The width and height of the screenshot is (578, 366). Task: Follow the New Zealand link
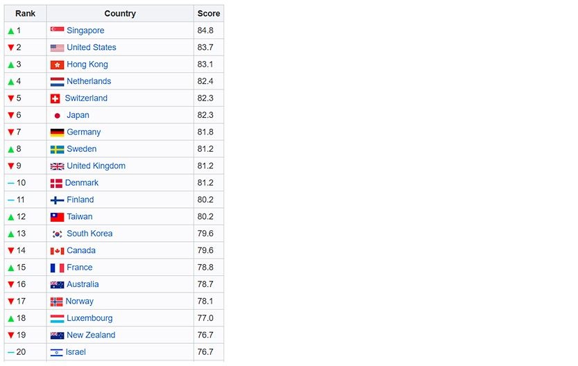(91, 335)
